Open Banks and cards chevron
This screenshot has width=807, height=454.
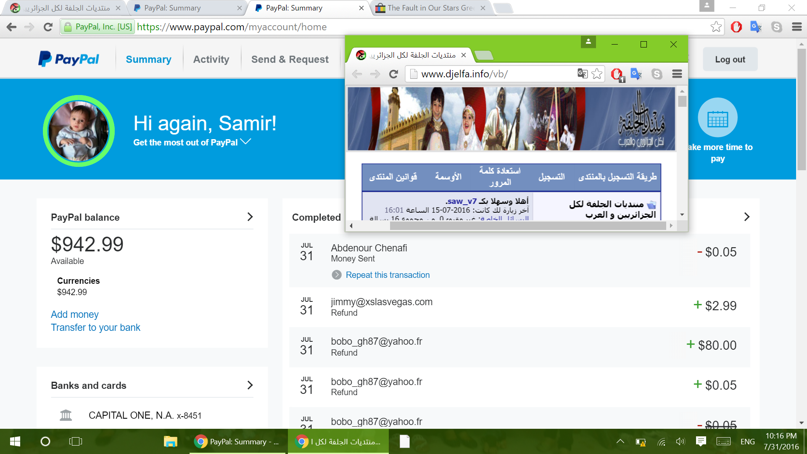250,385
